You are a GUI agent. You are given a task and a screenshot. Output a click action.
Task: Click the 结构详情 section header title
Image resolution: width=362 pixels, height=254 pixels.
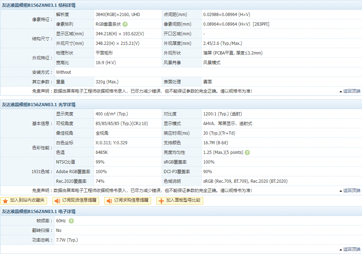(39, 5)
